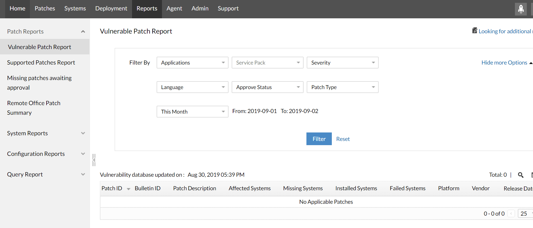This screenshot has width=533, height=228.
Task: Open the Severity dropdown
Action: pos(343,63)
